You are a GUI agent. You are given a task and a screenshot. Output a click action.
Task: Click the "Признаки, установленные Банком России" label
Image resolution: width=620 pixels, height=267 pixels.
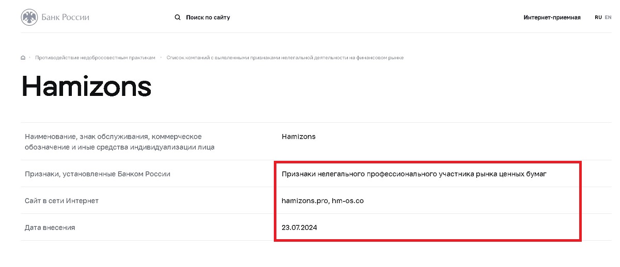click(x=98, y=174)
